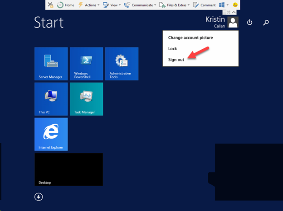
Task: Collapse the remote toolbar with chevron
Action: pos(234,12)
